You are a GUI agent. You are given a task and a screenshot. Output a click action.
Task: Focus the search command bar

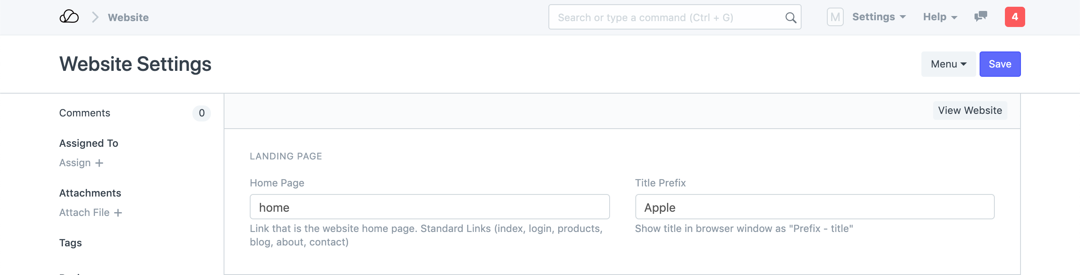[x=667, y=17]
